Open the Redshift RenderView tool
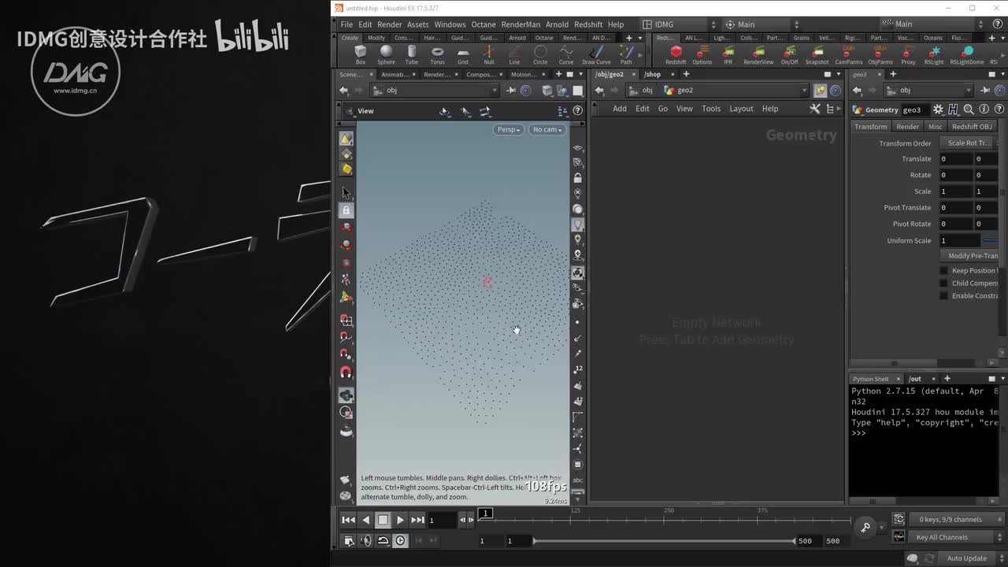The width and height of the screenshot is (1008, 567). tap(758, 55)
